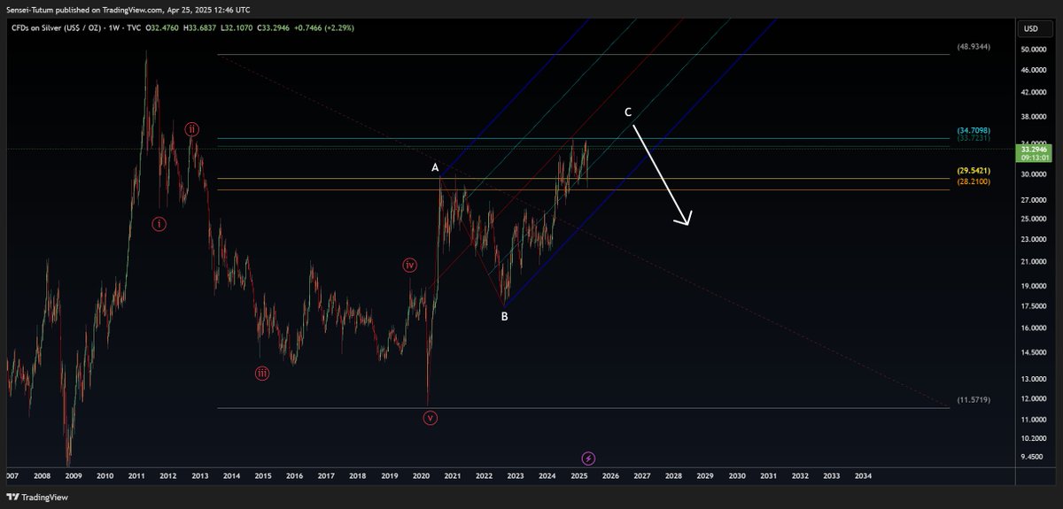Click the orange (28.2100) level label
The height and width of the screenshot is (509, 1063).
973,181
